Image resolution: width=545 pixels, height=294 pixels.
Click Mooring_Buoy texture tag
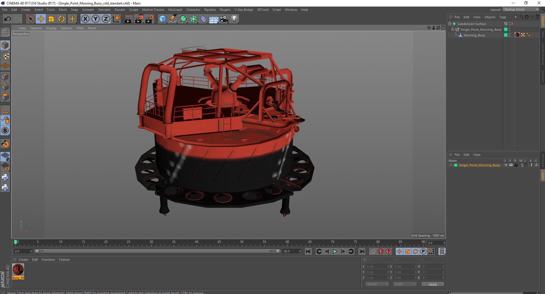click(x=517, y=35)
